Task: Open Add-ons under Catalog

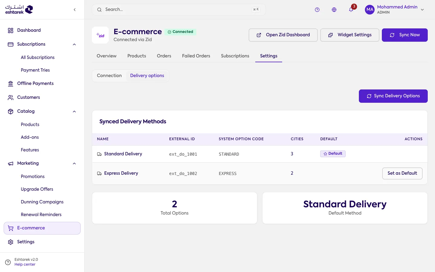Action: pyautogui.click(x=30, y=137)
